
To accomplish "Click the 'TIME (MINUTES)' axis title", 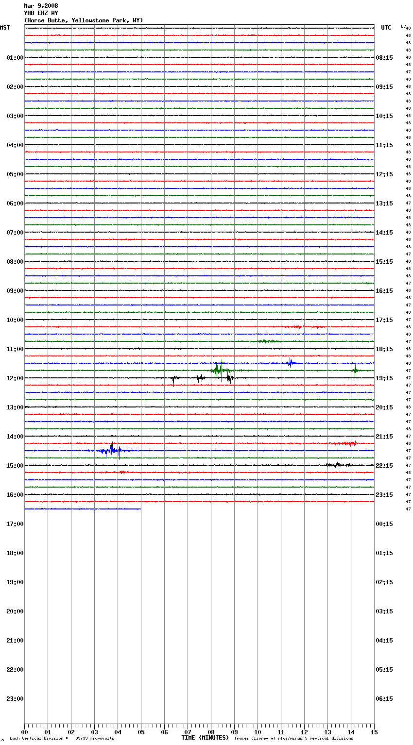I will [x=205, y=738].
